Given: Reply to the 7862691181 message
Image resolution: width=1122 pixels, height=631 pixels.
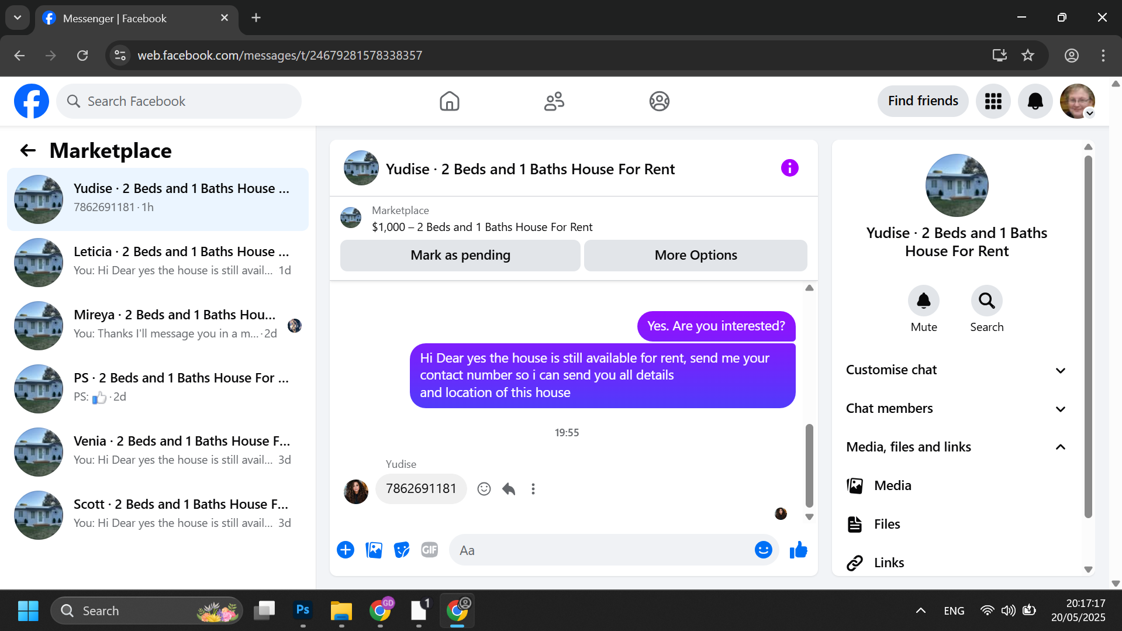Looking at the screenshot, I should 509,489.
